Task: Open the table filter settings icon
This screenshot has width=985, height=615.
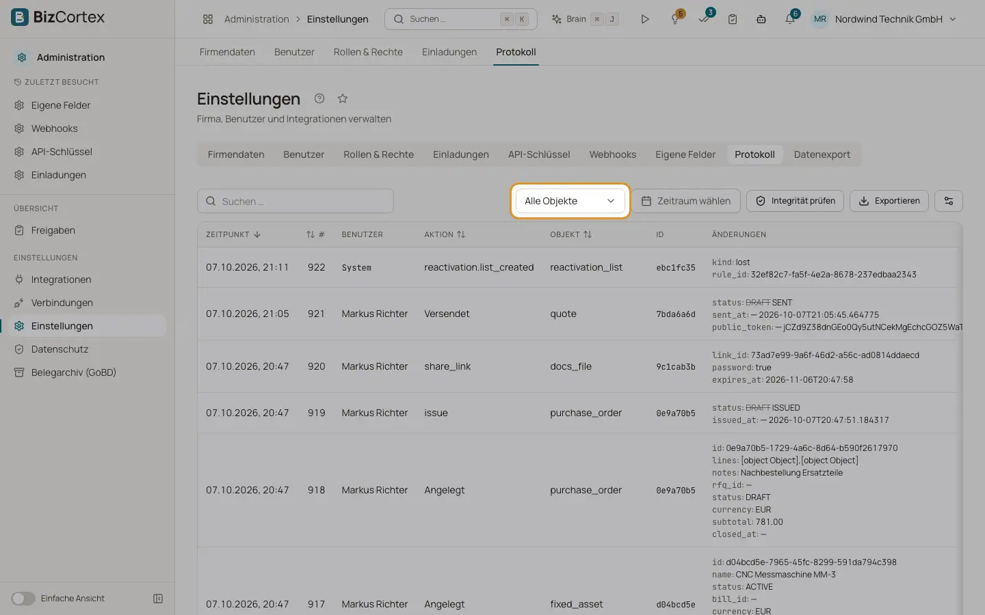Action: click(949, 201)
